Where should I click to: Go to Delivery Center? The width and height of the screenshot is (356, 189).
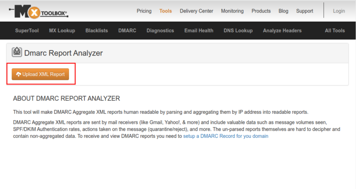tap(196, 11)
